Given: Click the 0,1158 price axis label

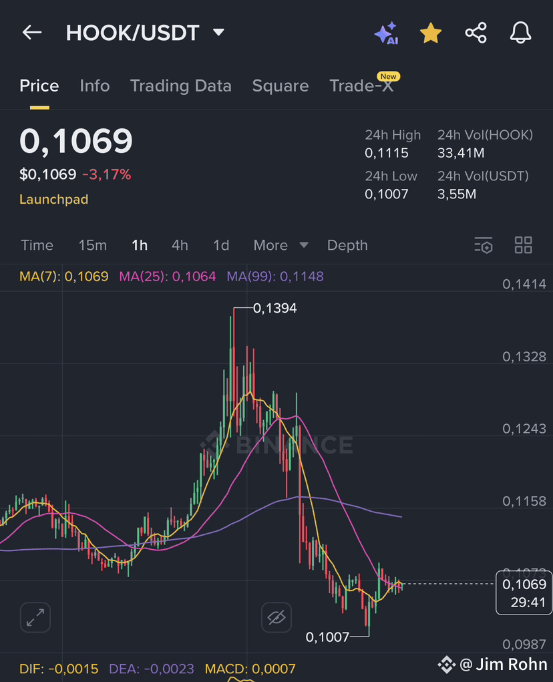Looking at the screenshot, I should (524, 501).
